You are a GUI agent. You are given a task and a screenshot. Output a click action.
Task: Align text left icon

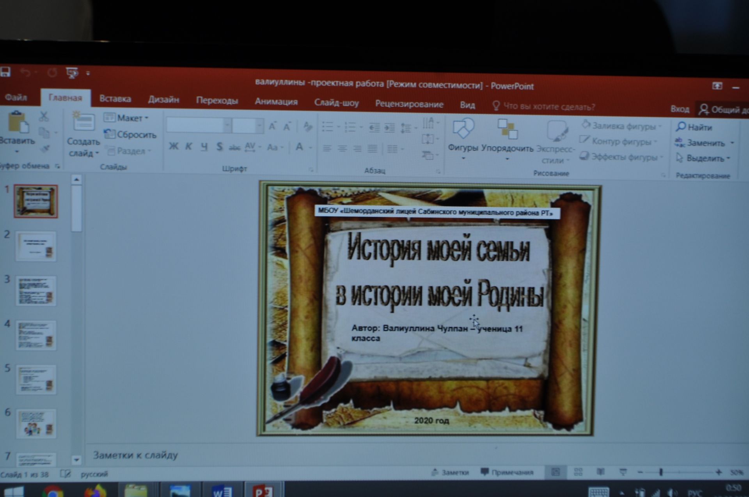point(327,148)
